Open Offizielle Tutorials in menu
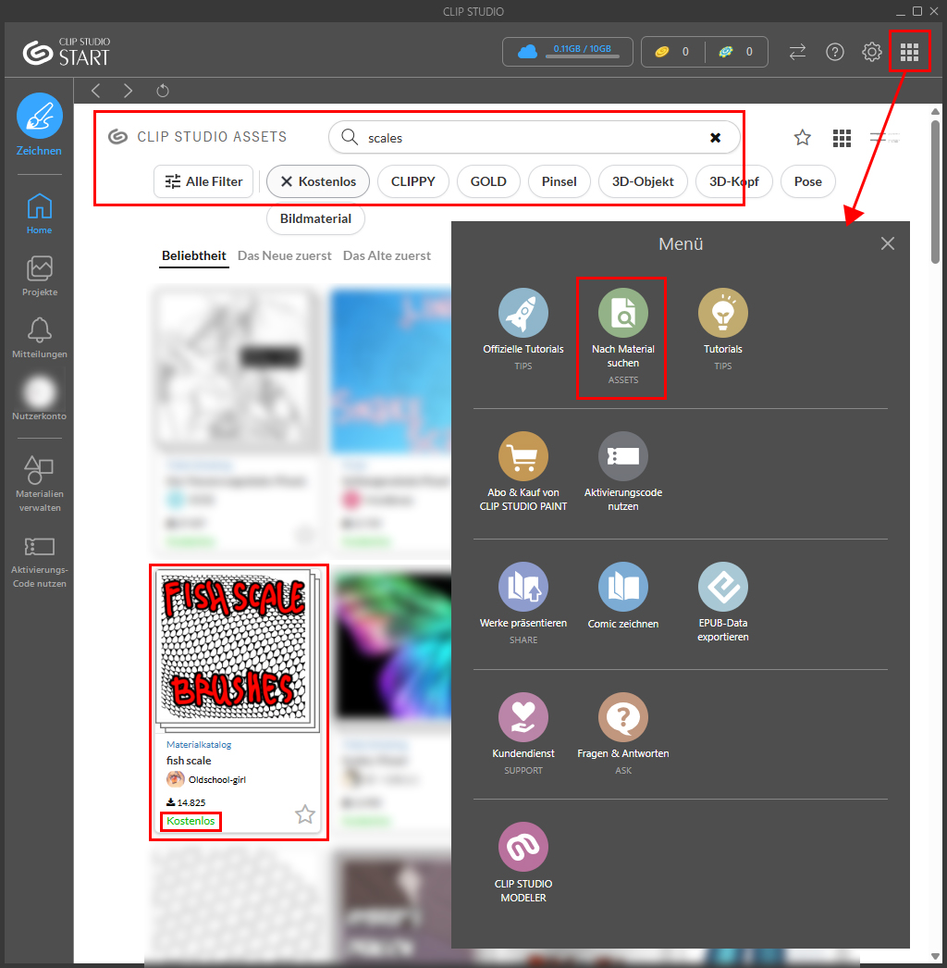Image resolution: width=947 pixels, height=968 pixels. [523, 329]
